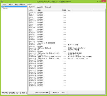Click the 武器装備/防具装備 comment
Screen dimensions: 107x96
75,53
